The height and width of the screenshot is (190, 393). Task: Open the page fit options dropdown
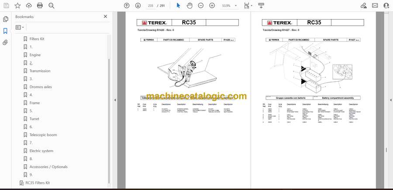click(248, 6)
